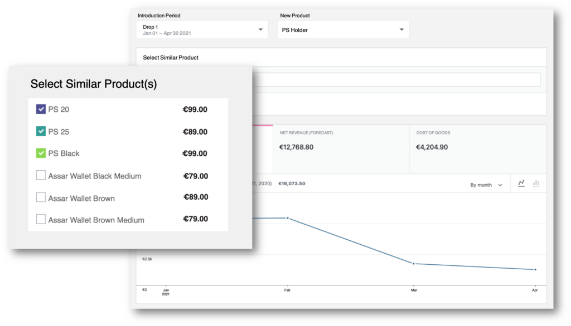This screenshot has width=571, height=326.
Task: Uncheck the PS 25 checkbox
Action: (x=41, y=131)
